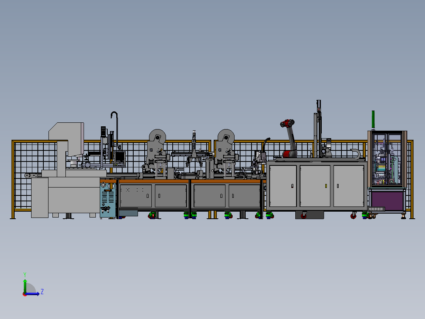
Task: Click the green Y axis arrow of the triad
Action: [25, 286]
